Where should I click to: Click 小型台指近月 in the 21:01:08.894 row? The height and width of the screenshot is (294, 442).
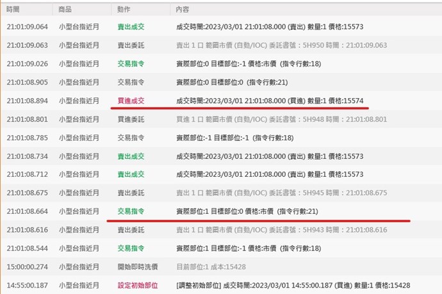pyautogui.click(x=79, y=101)
